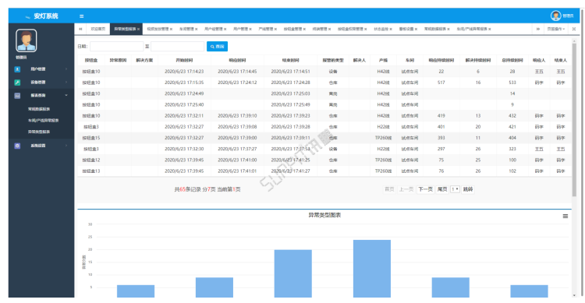Click the admin avatar in top-right header
This screenshot has height=303, width=585.
tap(555, 16)
